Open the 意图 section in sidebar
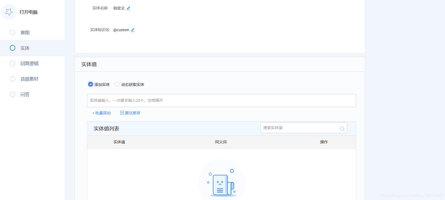Screen dimensions: 445x200 (25, 33)
